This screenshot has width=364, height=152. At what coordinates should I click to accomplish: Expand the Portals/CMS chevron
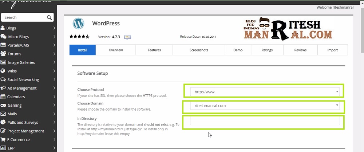pos(54,45)
